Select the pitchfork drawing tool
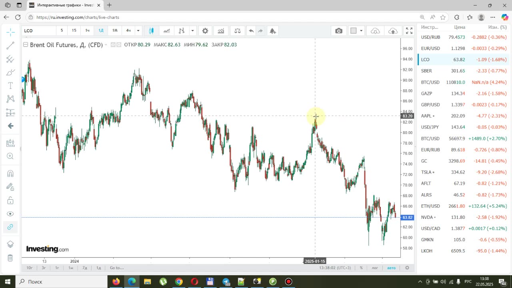512x288 pixels. point(10,59)
